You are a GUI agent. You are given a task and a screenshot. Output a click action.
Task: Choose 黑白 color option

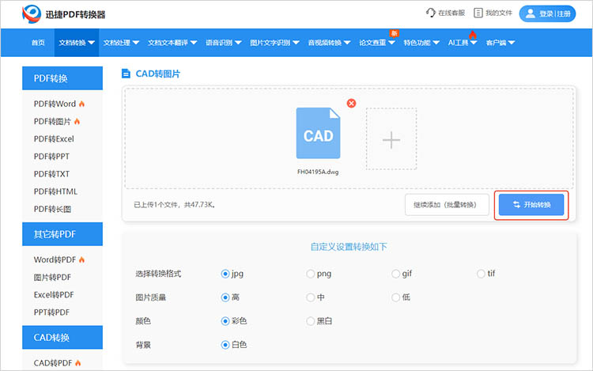[310, 321]
